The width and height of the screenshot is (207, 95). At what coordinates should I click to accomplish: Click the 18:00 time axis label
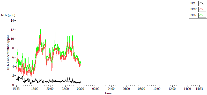(35, 89)
